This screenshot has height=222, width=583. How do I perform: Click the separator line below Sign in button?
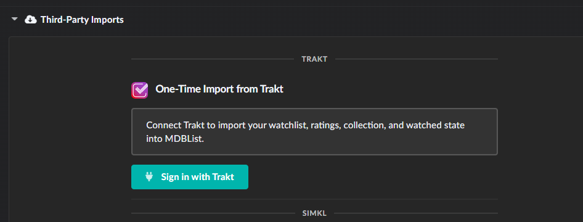point(314,199)
